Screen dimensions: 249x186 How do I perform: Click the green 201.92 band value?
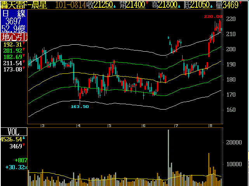tap(12, 50)
